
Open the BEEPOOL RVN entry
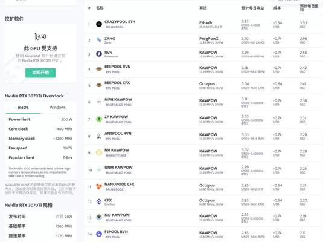[117, 67]
